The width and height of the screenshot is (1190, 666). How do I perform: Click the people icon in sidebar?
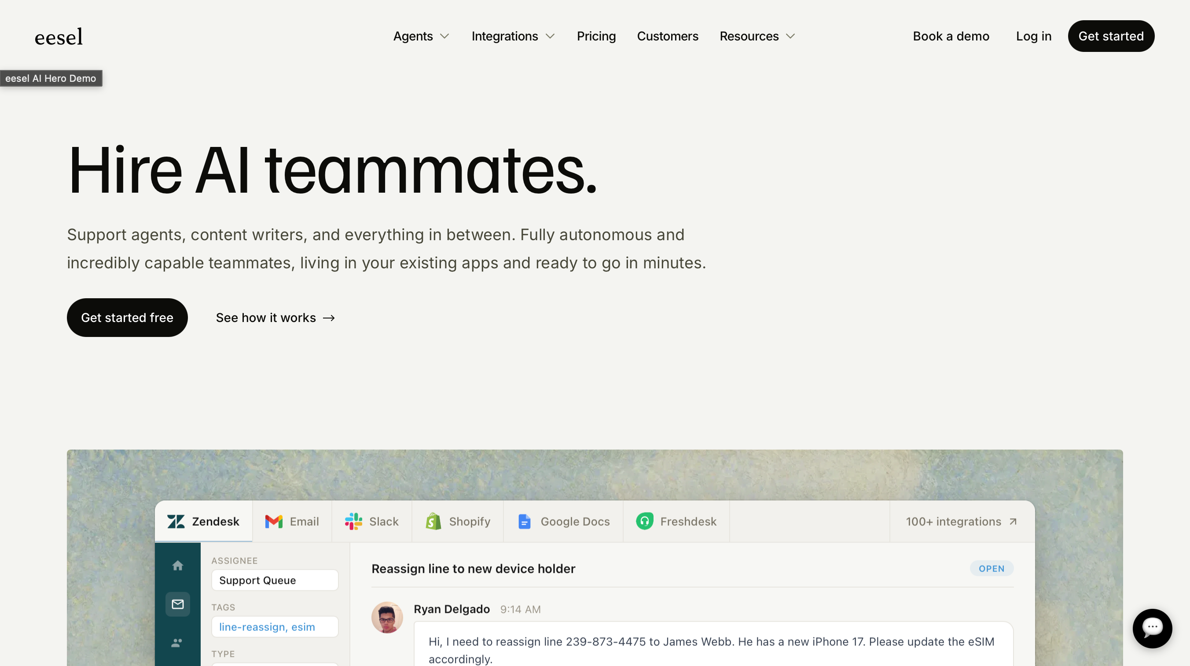pyautogui.click(x=177, y=642)
